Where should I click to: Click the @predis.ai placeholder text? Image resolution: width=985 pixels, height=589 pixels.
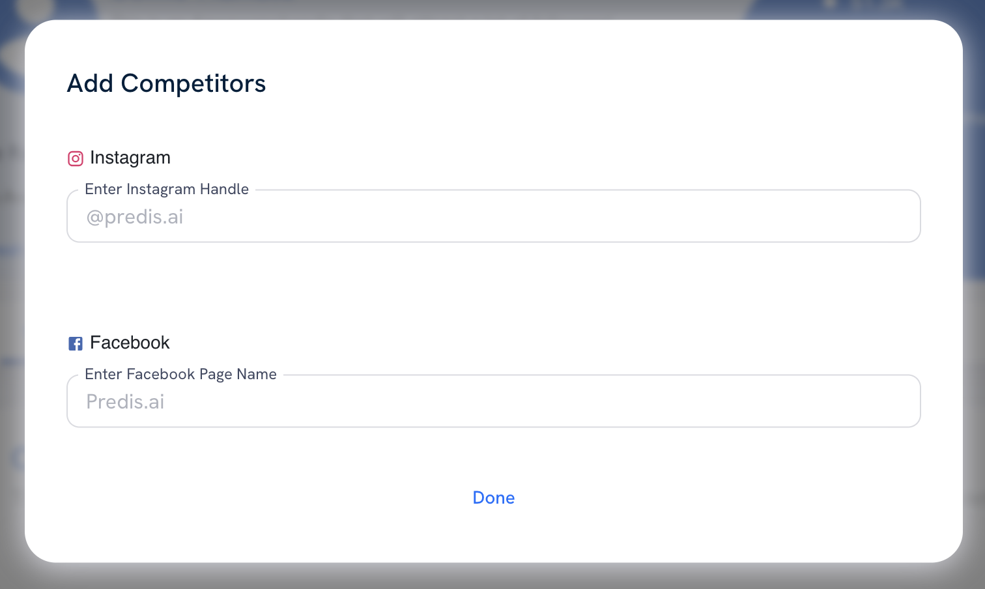pos(134,216)
